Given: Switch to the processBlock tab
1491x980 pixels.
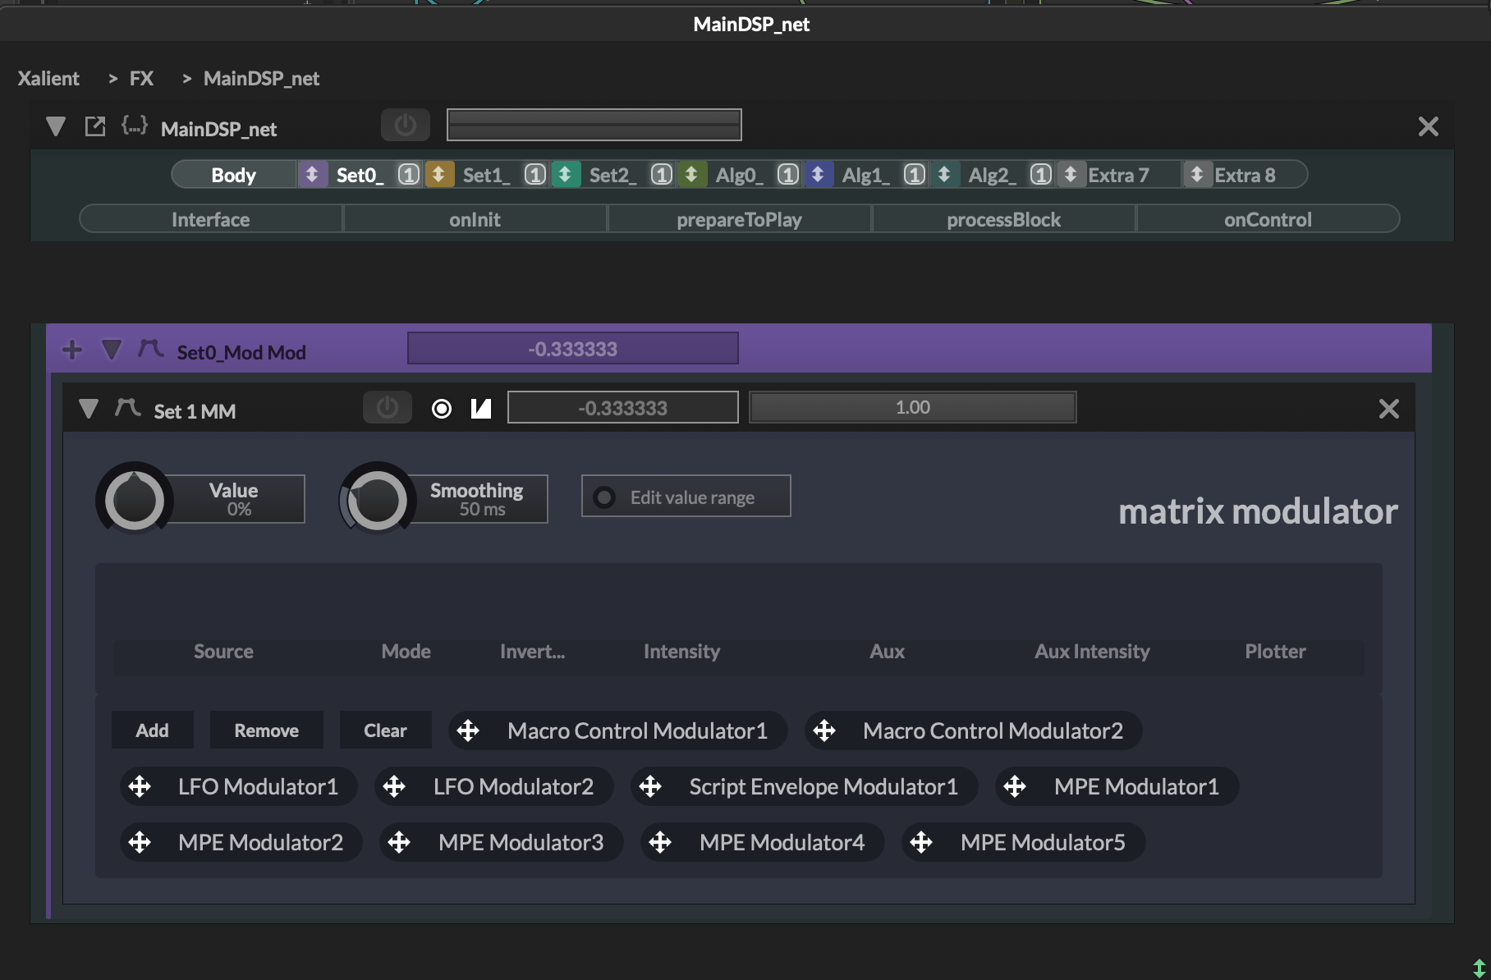Looking at the screenshot, I should 1003,218.
